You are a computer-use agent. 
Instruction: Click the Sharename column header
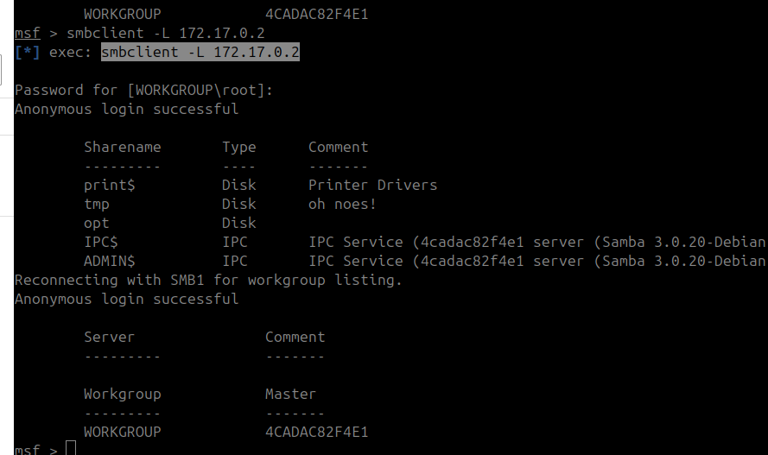pos(123,148)
